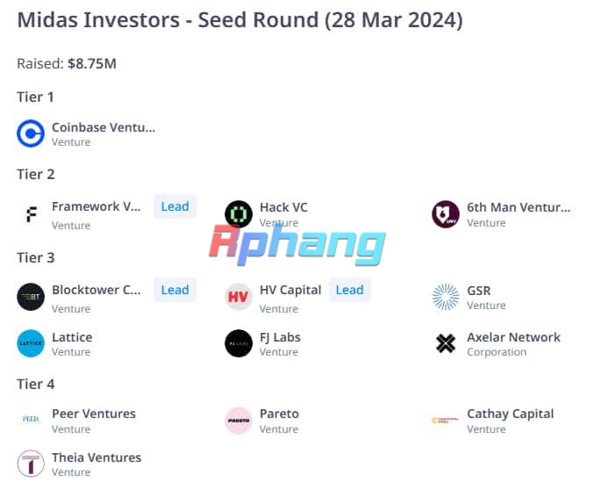Click the Lead badge beside Framework Ventures
594x490 pixels.
pyautogui.click(x=175, y=206)
